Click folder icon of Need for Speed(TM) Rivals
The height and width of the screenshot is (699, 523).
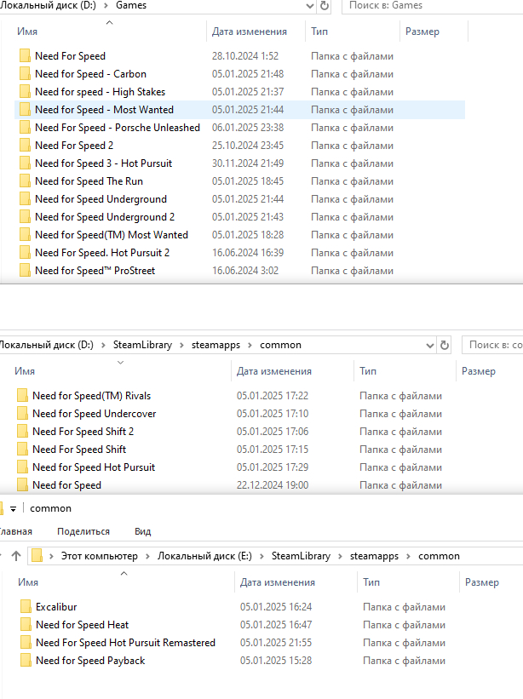pyautogui.click(x=22, y=395)
